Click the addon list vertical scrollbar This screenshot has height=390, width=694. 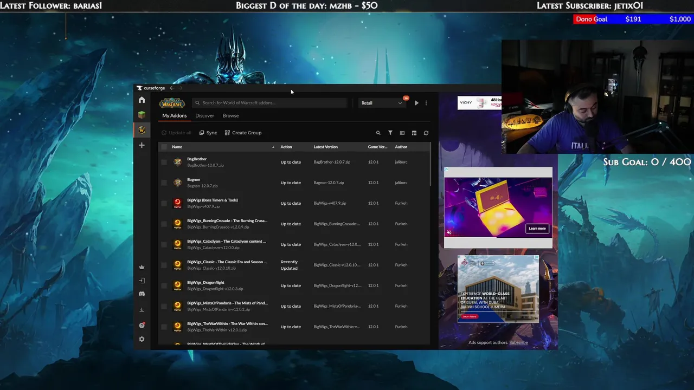pyautogui.click(x=430, y=165)
